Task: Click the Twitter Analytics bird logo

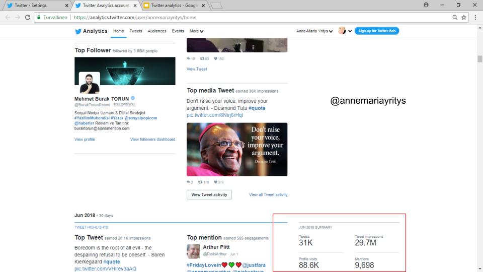Action: 78,31
